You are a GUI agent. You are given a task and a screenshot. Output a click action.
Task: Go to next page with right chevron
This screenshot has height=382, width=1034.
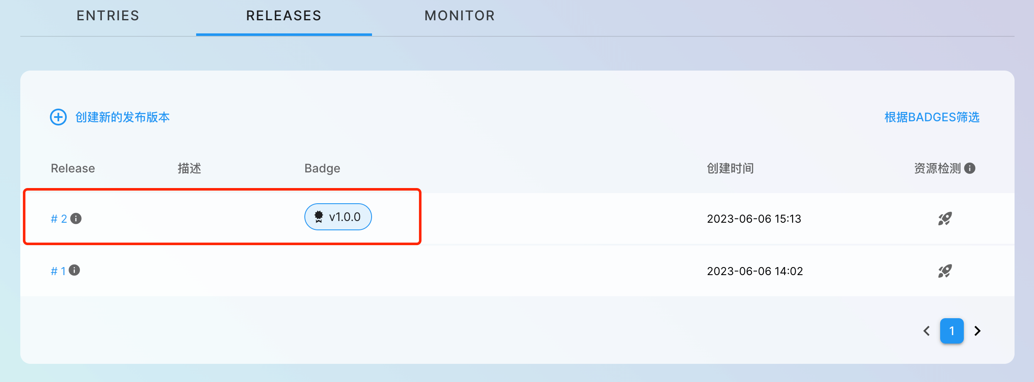[977, 331]
